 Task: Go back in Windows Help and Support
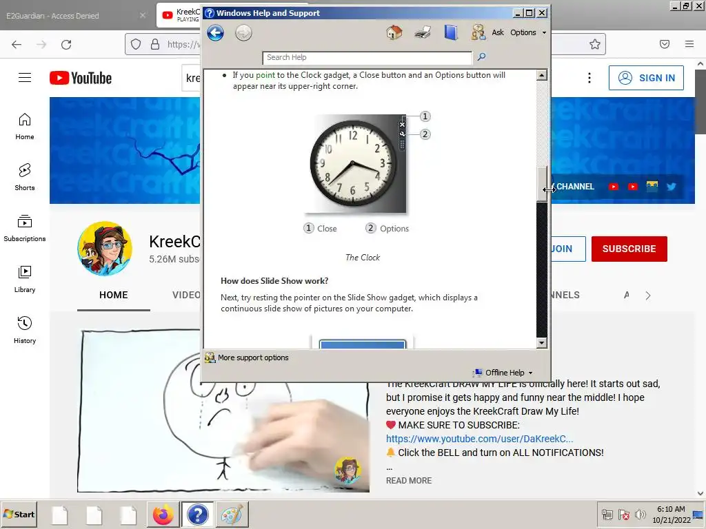[x=215, y=33]
